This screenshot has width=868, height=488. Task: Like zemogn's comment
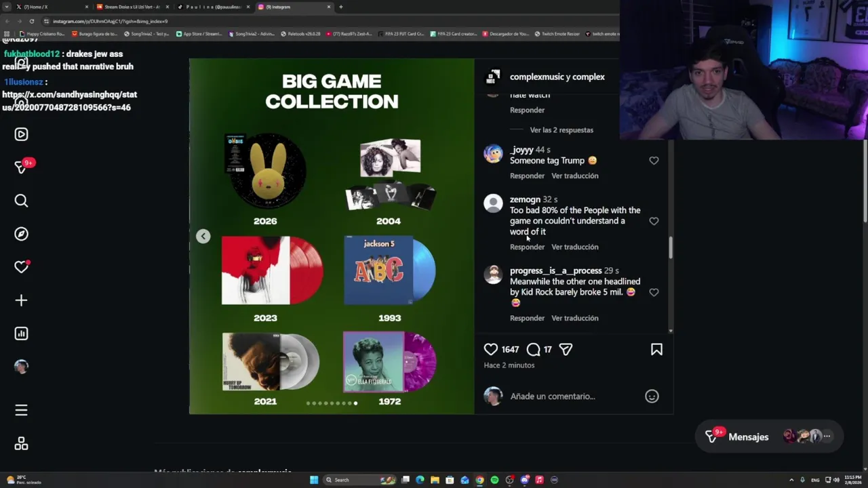(x=654, y=221)
